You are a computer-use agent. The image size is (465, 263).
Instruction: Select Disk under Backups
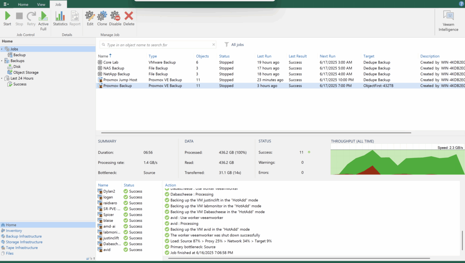pyautogui.click(x=14, y=67)
